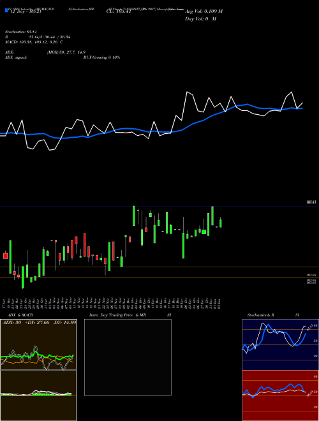
Task: Select the 'Stochastics: 85.81' value
Action: point(20,32)
